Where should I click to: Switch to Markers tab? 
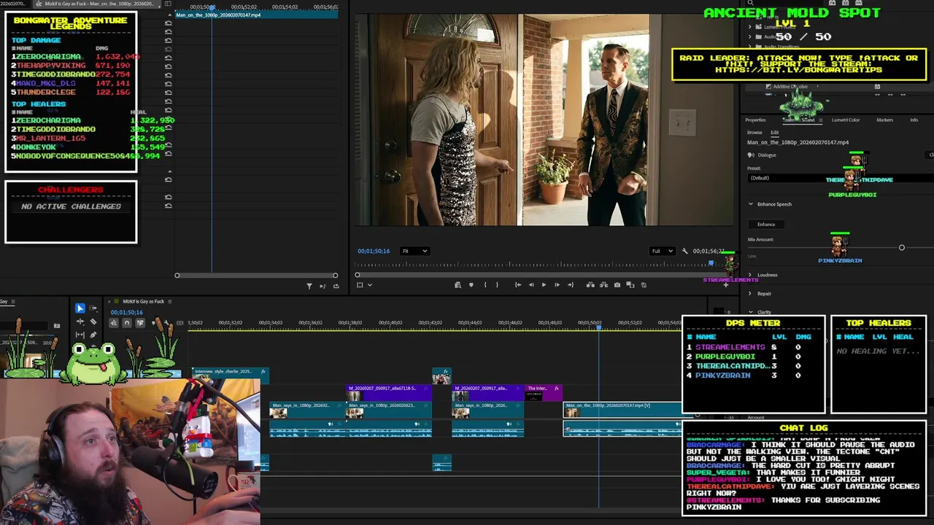tap(884, 120)
